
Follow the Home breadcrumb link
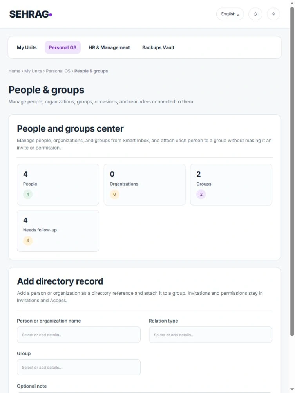click(x=14, y=71)
